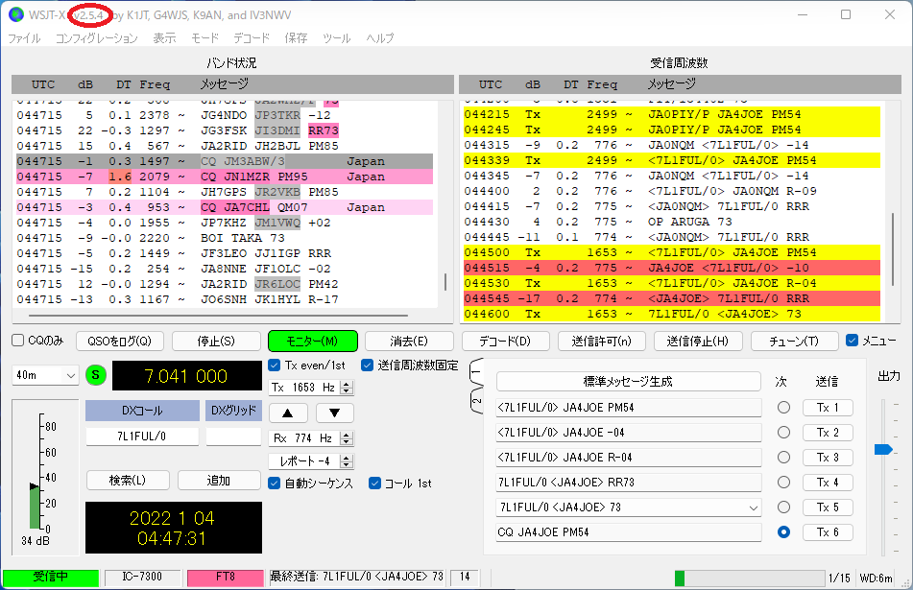Click the 送信許可(n) button
The height and width of the screenshot is (590, 913).
pyautogui.click(x=602, y=341)
